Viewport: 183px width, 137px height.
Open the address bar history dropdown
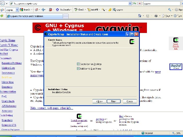tap(130, 4)
